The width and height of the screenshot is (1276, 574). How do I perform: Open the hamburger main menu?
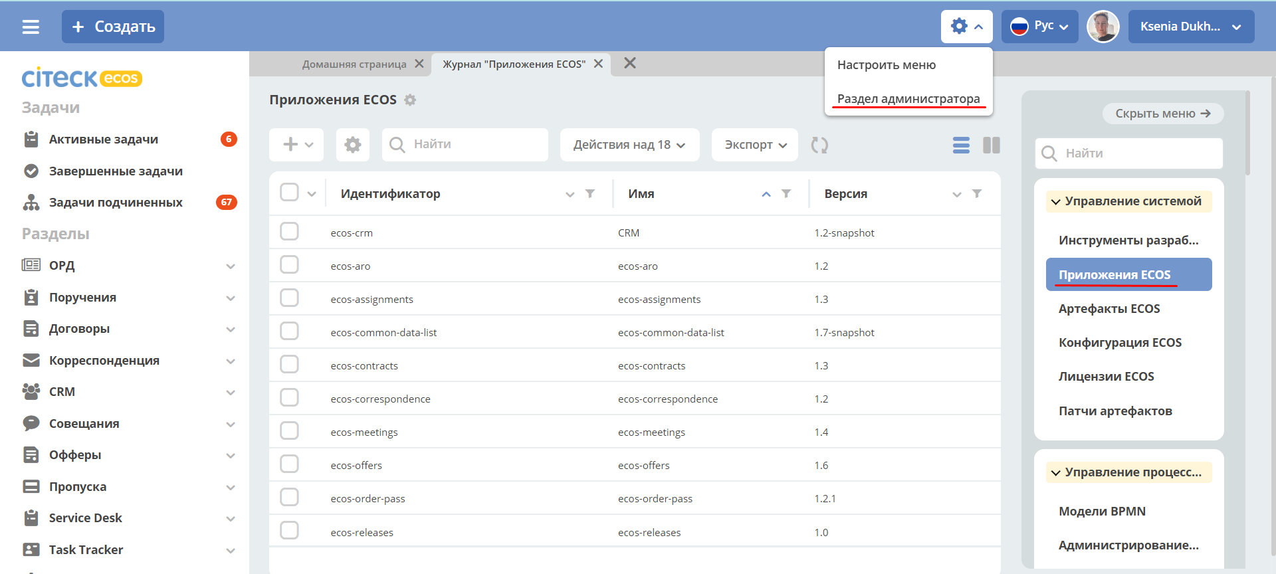[x=31, y=27]
